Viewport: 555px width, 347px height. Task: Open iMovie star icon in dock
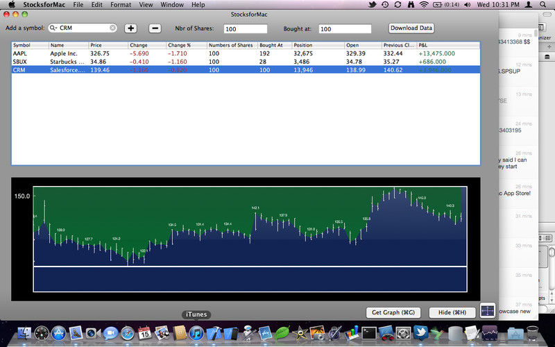click(x=300, y=334)
